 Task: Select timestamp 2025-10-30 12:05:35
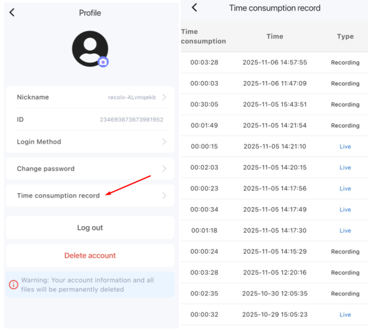point(275,293)
